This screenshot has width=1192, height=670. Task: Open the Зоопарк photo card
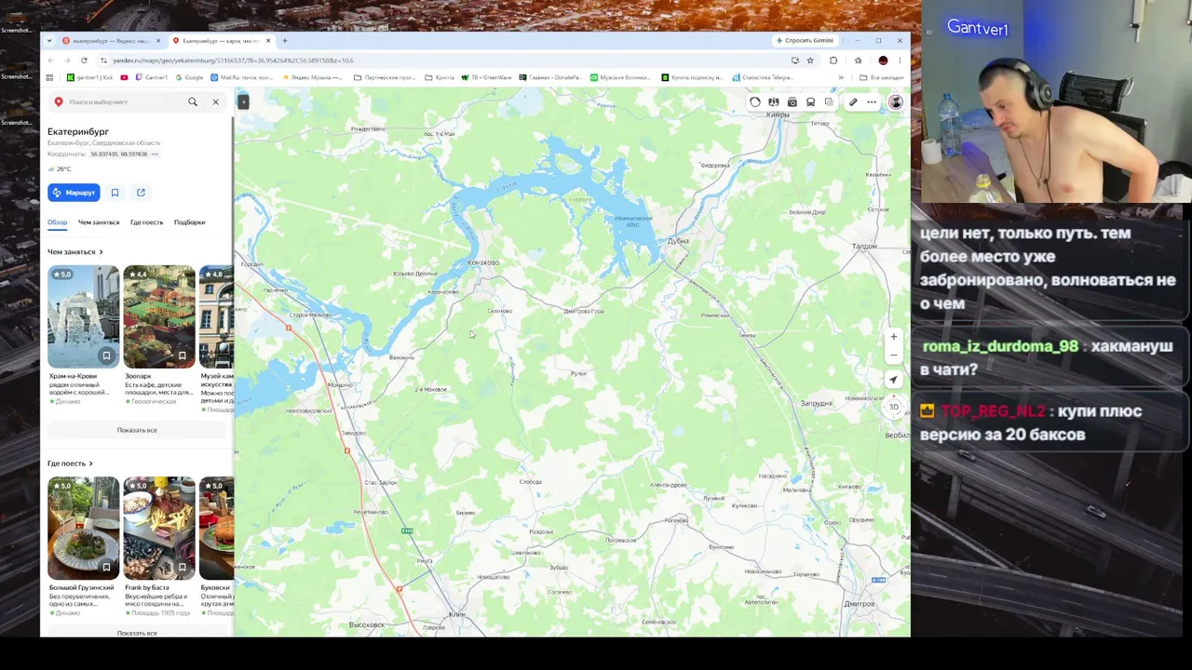(x=159, y=316)
